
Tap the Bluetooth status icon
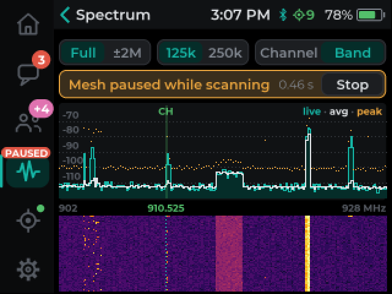click(x=283, y=15)
